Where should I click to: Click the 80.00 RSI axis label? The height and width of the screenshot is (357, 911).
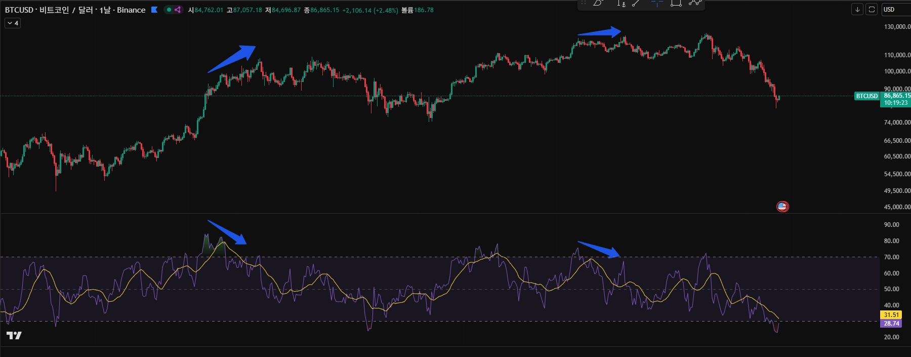[x=891, y=241]
